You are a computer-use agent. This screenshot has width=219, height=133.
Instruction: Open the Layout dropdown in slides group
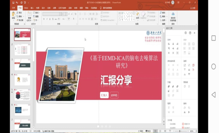tap(36, 13)
